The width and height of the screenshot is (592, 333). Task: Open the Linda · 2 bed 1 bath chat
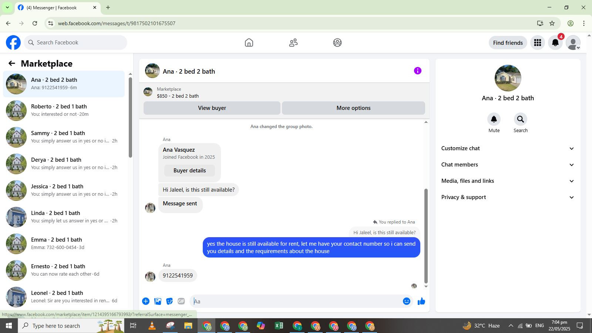pos(64,217)
